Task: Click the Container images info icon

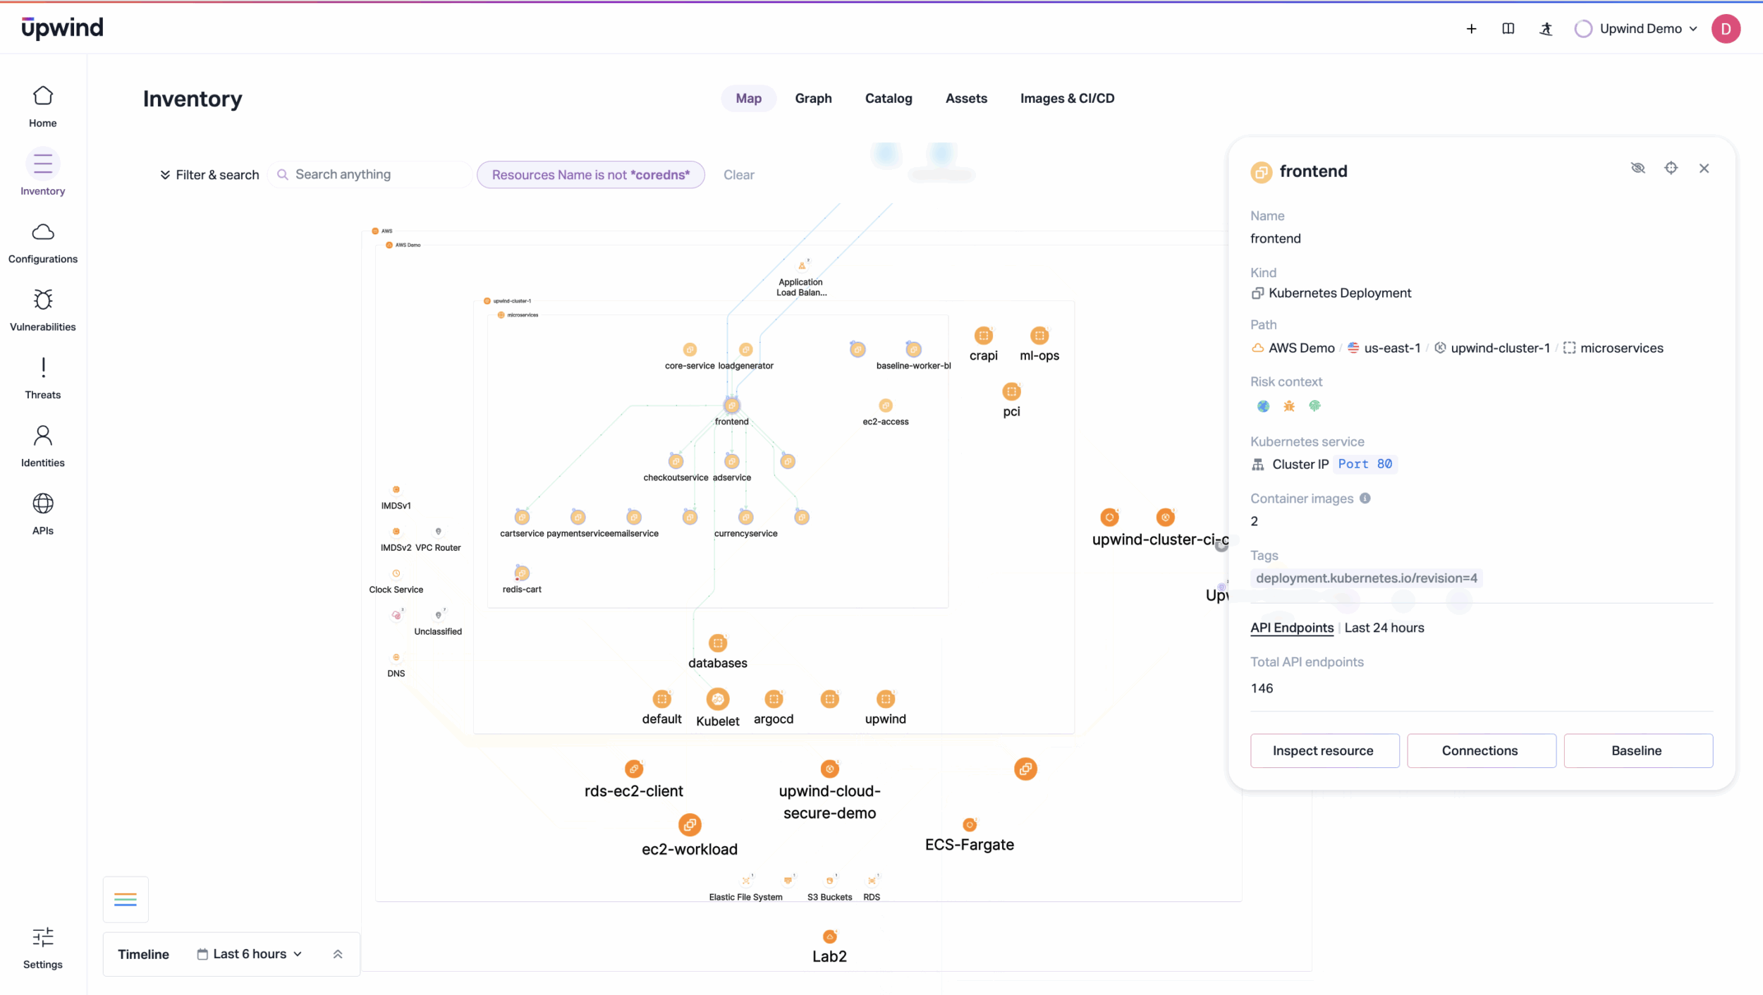Action: (x=1365, y=498)
